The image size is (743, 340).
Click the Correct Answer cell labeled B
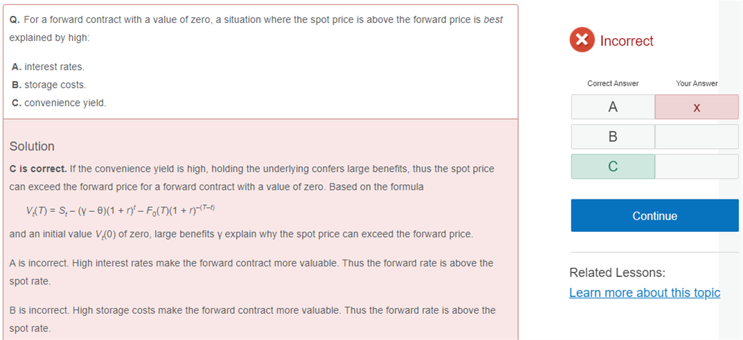click(613, 137)
